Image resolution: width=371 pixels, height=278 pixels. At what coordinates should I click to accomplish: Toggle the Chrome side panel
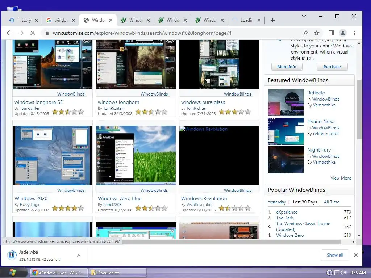coord(331,33)
